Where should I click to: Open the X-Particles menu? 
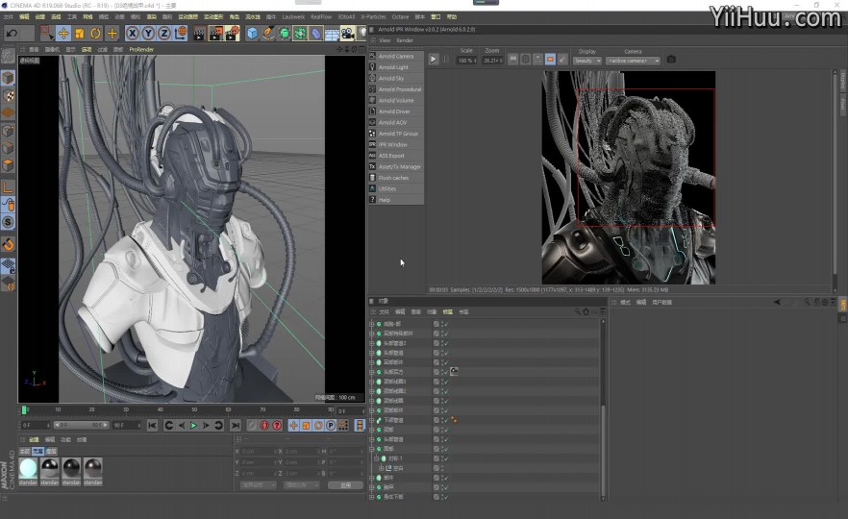click(x=373, y=16)
